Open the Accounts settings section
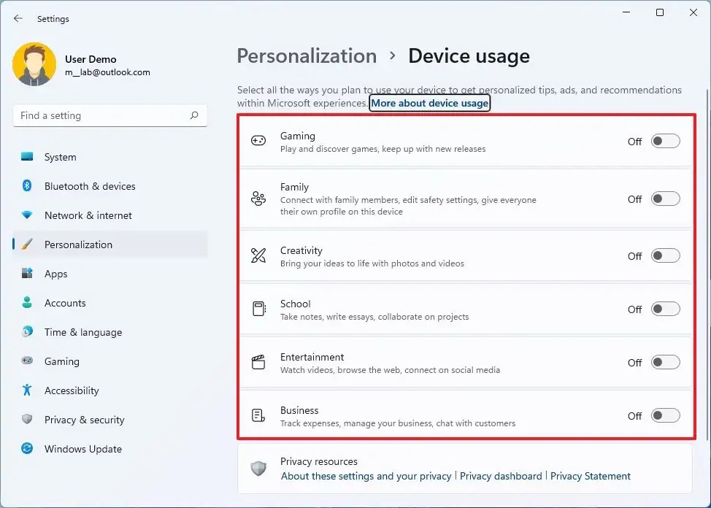Viewport: 711px width, 508px height. click(x=66, y=303)
